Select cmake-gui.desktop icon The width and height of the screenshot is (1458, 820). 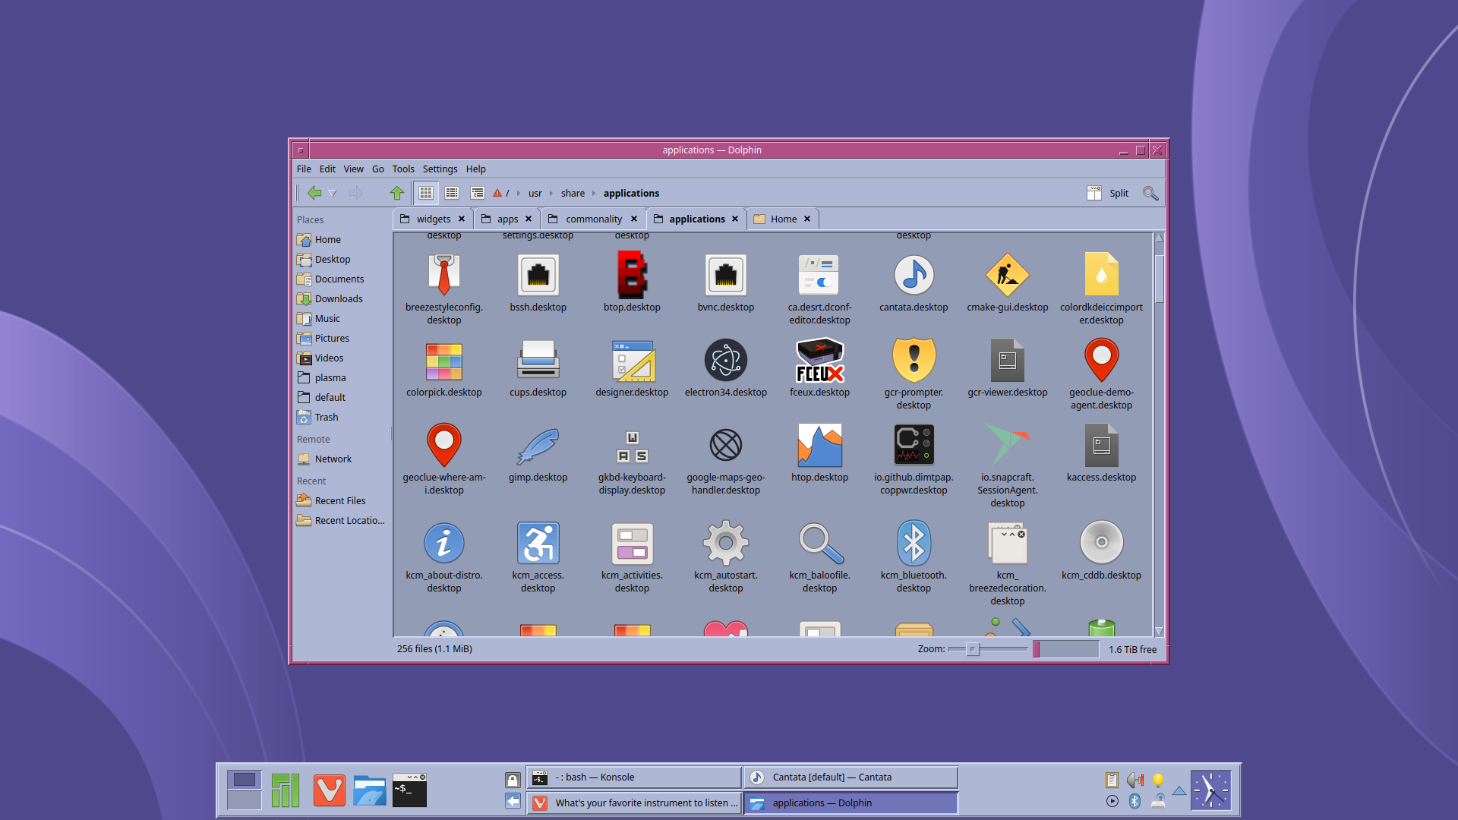point(1008,275)
